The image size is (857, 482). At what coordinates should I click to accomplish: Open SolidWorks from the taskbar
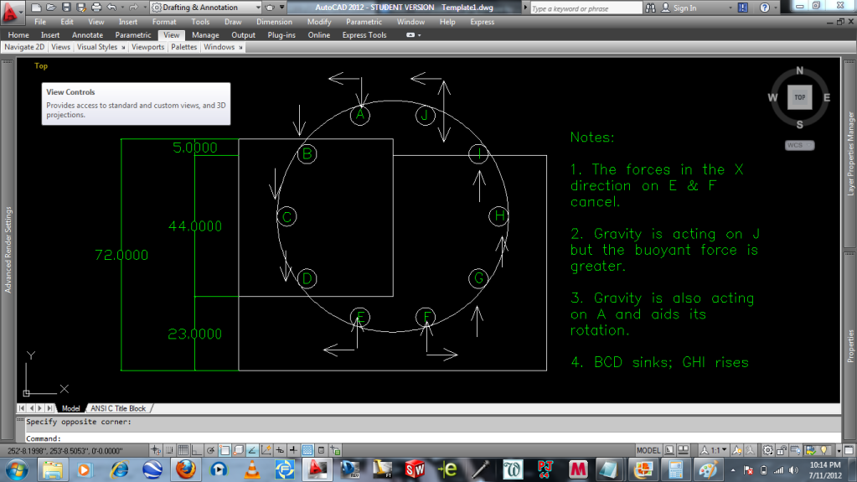[416, 469]
